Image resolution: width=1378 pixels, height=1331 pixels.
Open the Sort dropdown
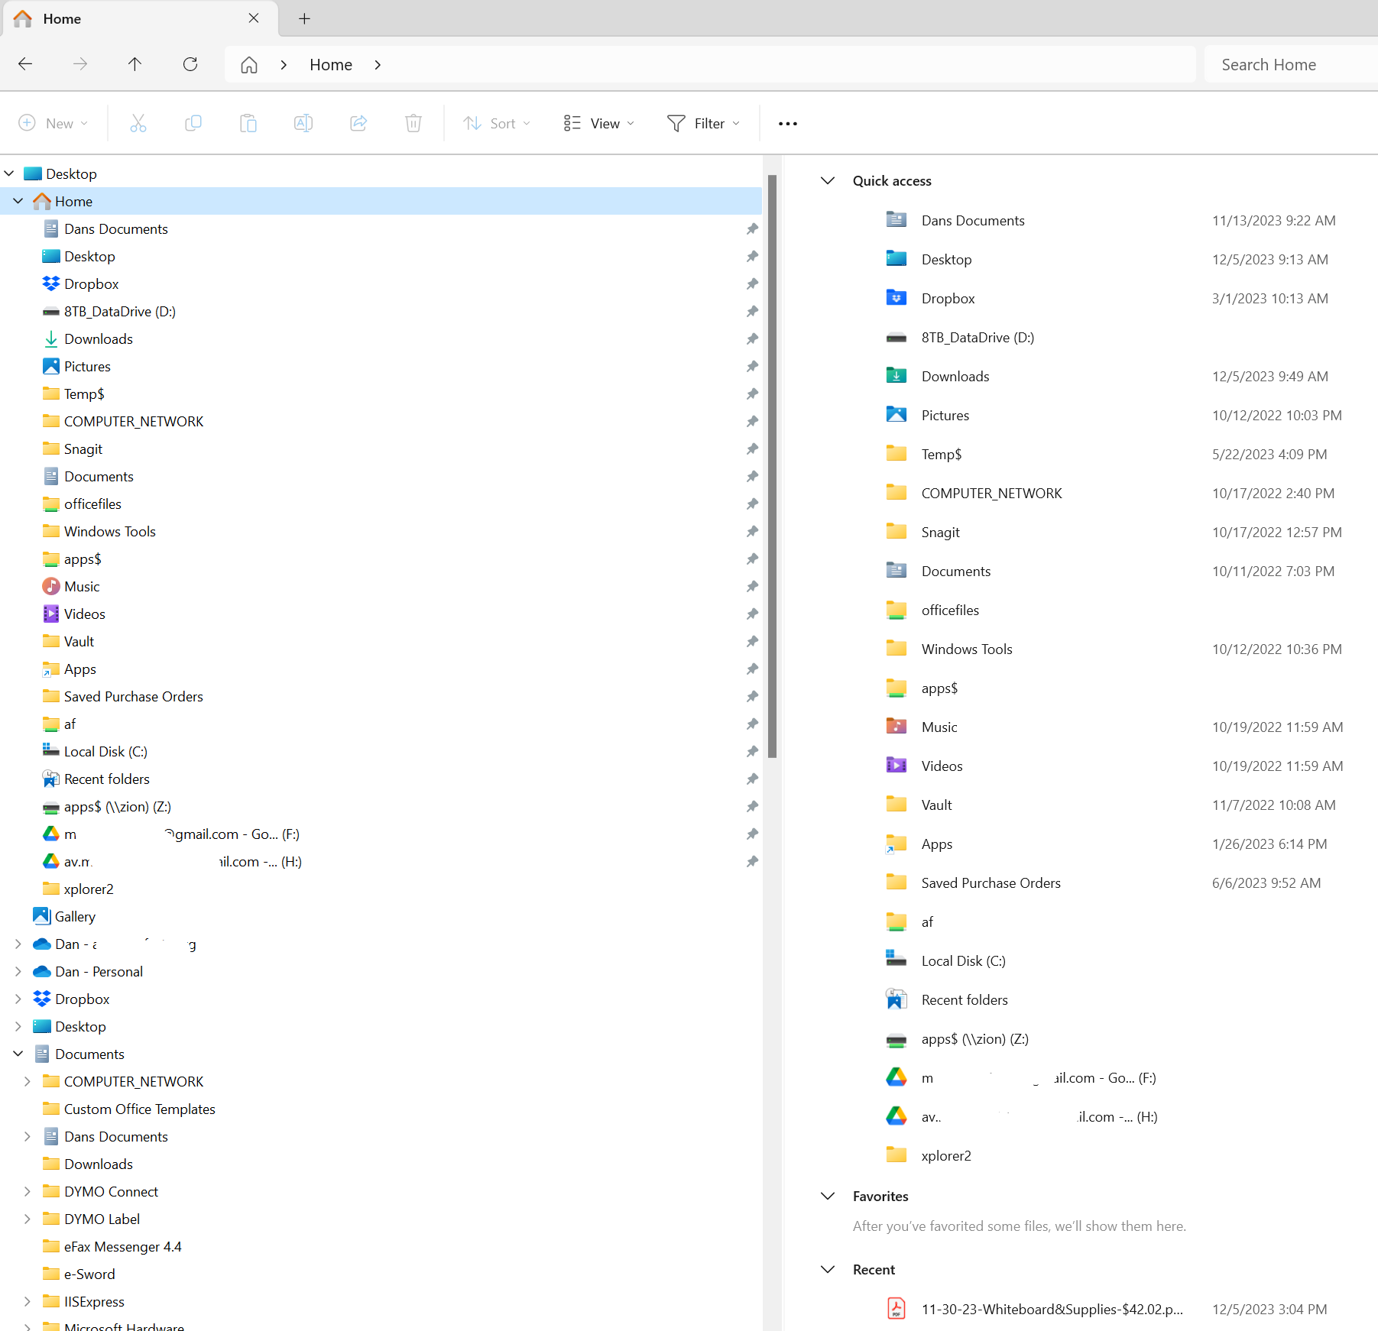[497, 123]
